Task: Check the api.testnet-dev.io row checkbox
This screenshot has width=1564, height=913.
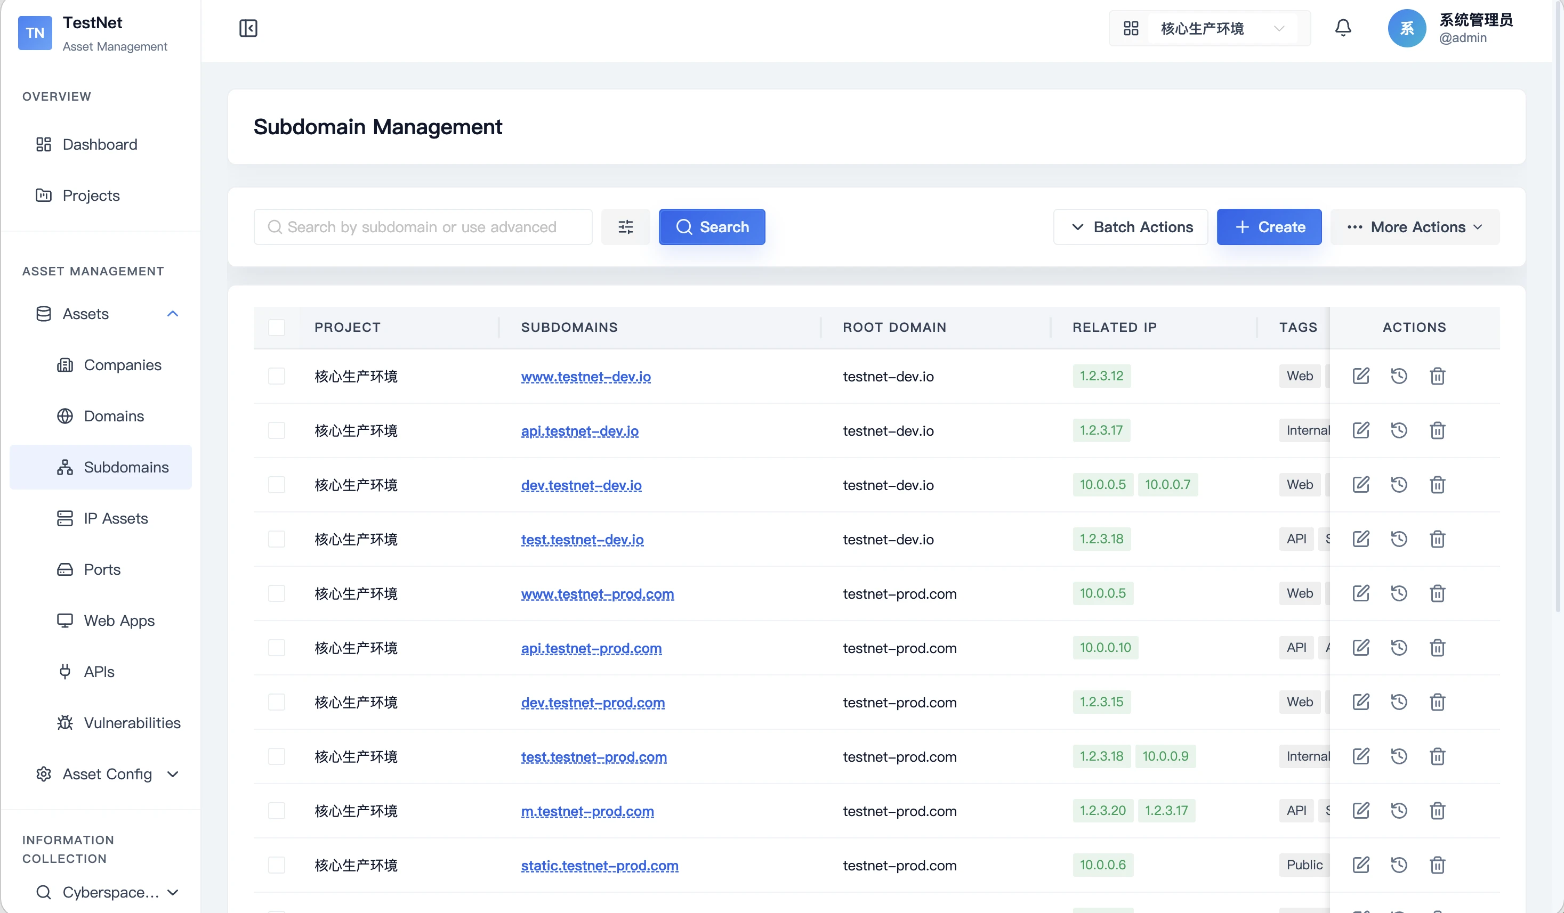Action: pos(277,430)
